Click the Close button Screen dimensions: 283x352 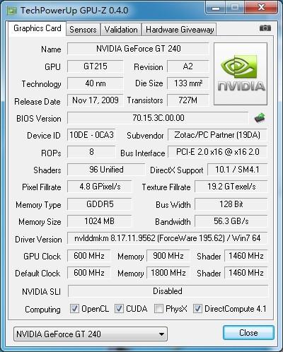tap(248, 333)
